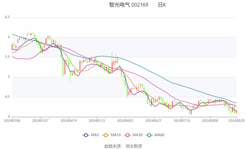Viewport: 246px width, 149px height.
Task: Click the orange MA10 legend circle icon
Action: [x=105, y=135]
